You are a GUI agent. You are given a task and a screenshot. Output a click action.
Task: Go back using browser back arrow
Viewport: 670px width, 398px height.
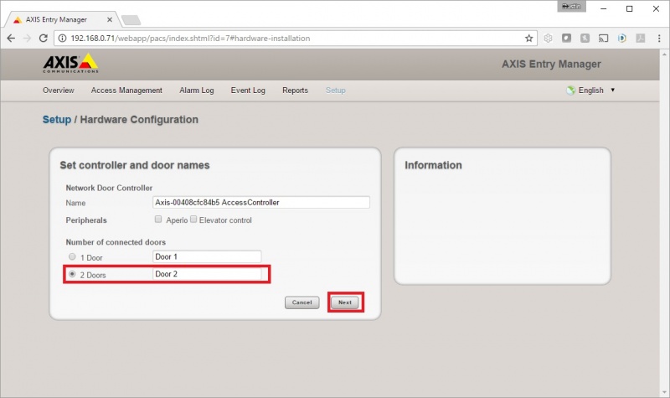pos(11,38)
